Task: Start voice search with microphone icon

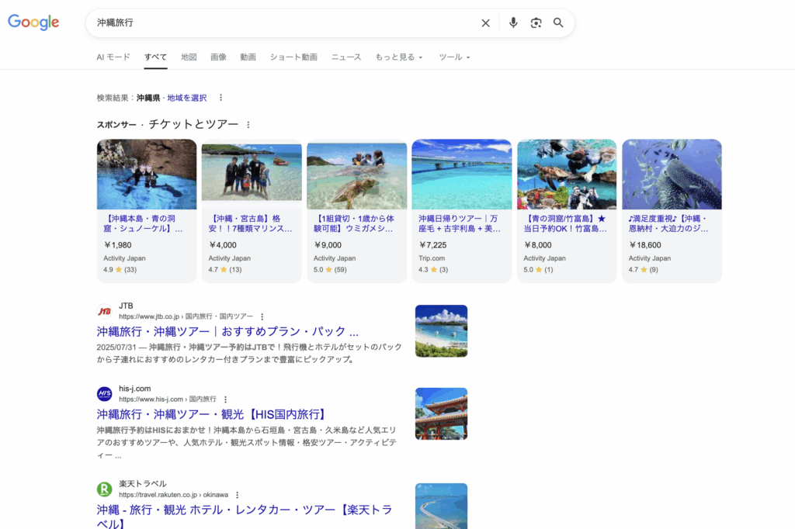Action: 513,23
